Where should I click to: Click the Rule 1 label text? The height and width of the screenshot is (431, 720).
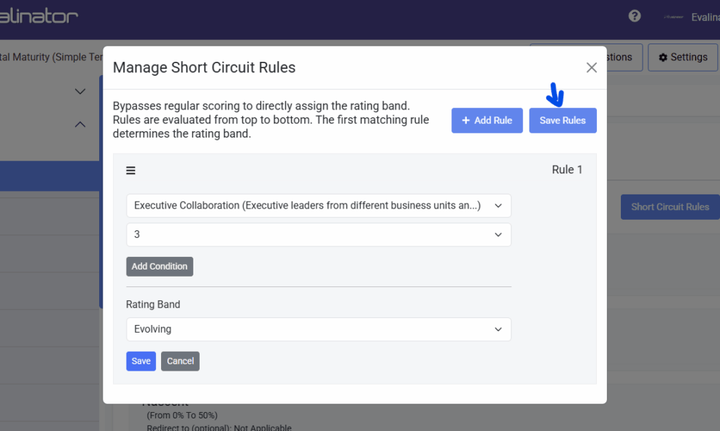coord(567,170)
